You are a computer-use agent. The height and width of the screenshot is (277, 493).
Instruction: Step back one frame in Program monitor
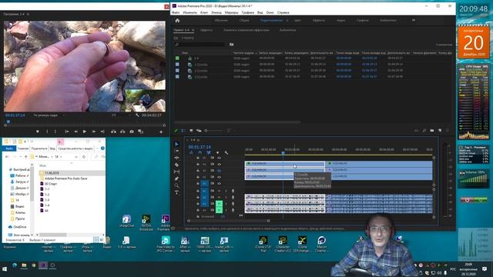[75, 132]
